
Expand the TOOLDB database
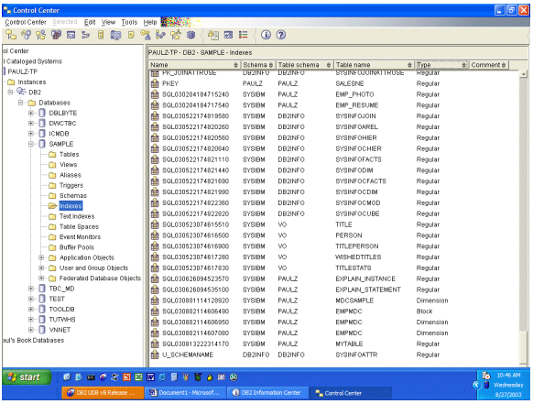[x=31, y=309]
